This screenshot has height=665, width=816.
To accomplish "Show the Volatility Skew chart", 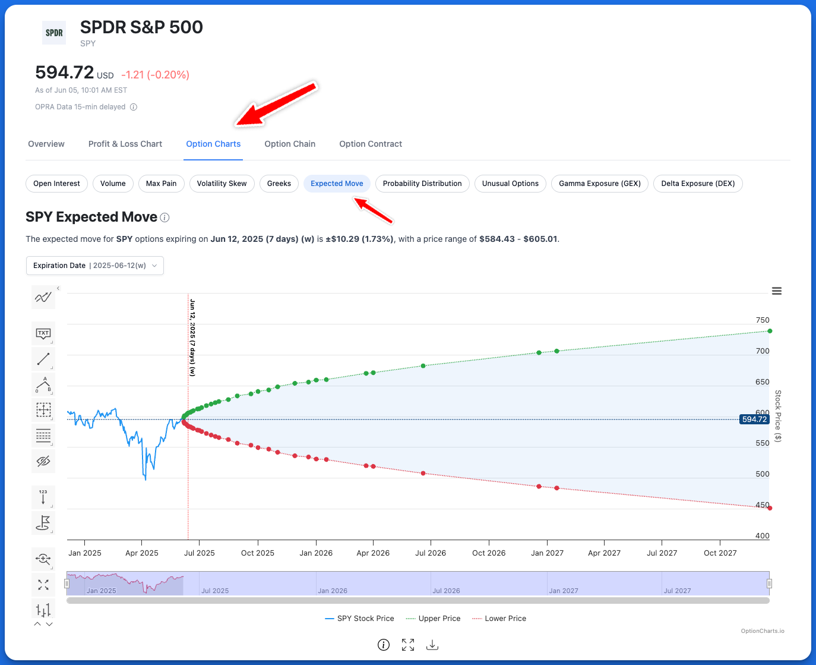I will (x=222, y=184).
